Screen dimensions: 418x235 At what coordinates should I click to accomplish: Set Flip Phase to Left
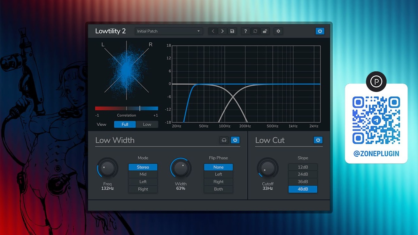[218, 174]
